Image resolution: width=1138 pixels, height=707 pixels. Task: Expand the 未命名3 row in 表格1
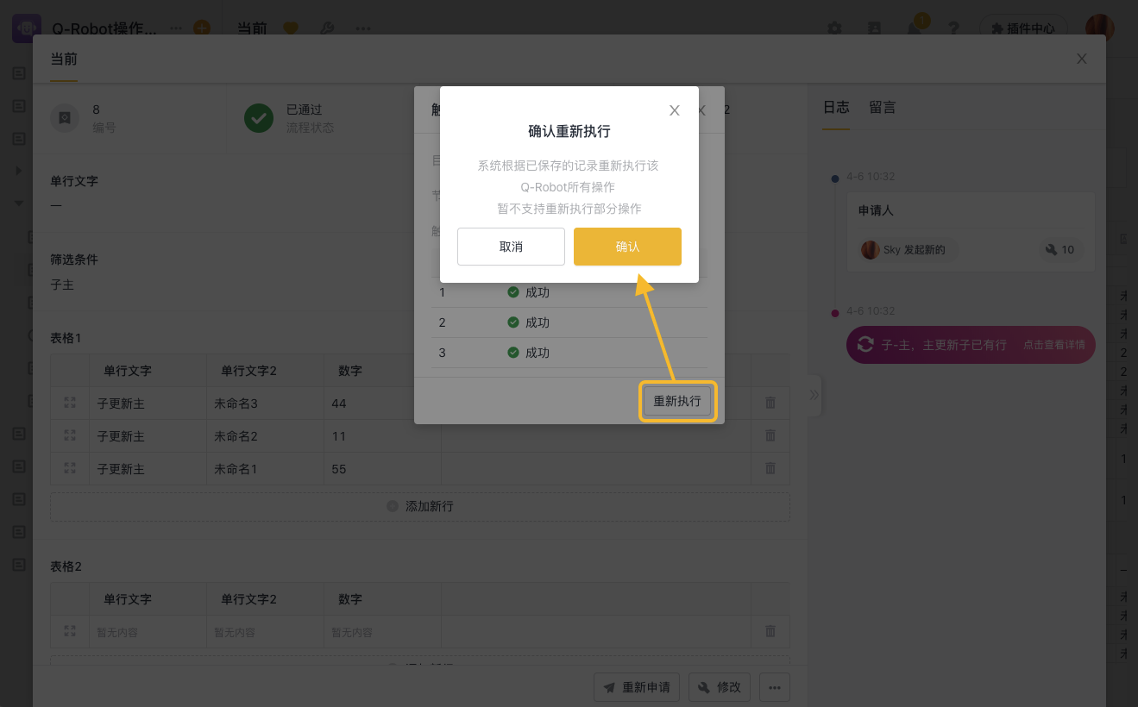[70, 403]
